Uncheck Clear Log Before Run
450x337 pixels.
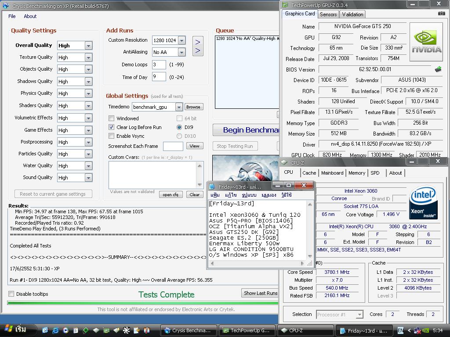[x=112, y=127]
